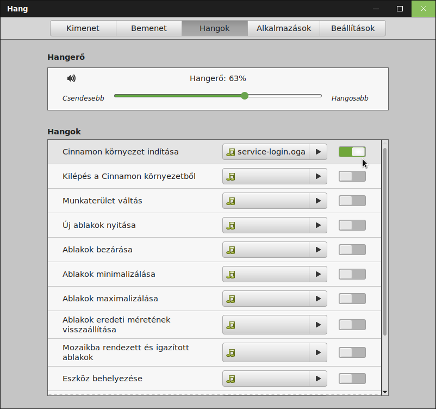Switch on the Eszköz behelyezése toggle
Image resolution: width=436 pixels, height=409 pixels.
coord(352,379)
